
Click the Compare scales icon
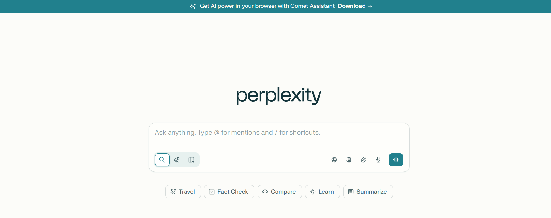coord(265,192)
